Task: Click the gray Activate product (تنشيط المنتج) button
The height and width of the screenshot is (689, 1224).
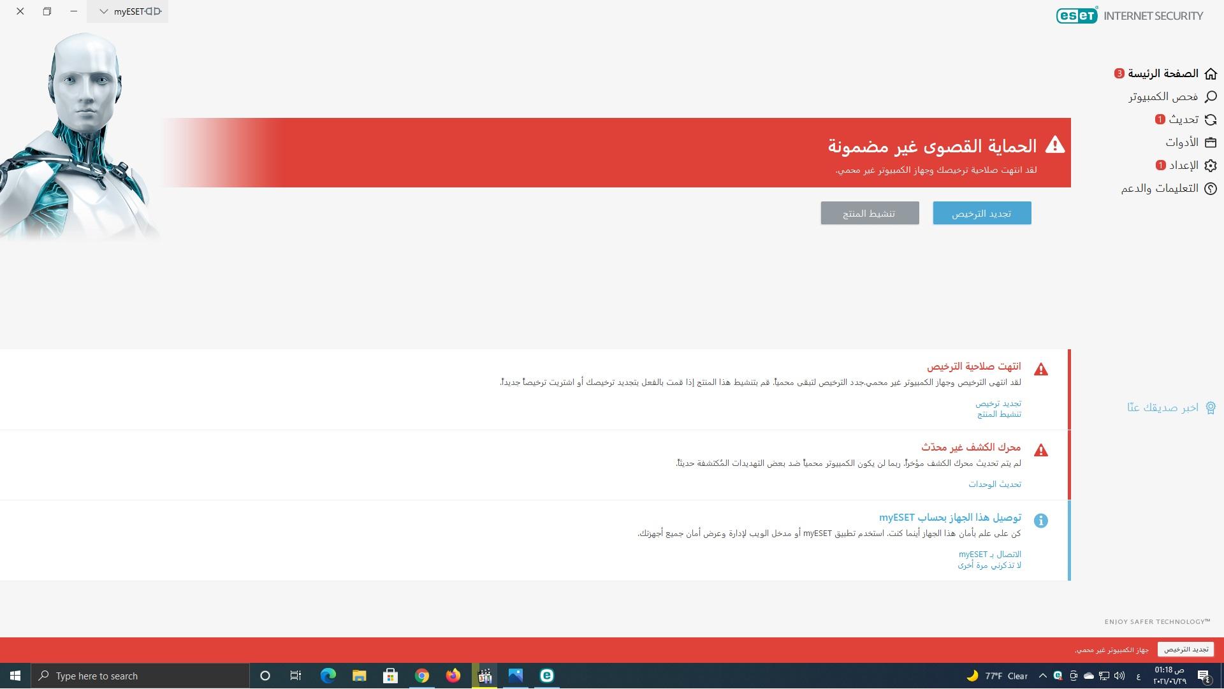Action: click(x=870, y=213)
